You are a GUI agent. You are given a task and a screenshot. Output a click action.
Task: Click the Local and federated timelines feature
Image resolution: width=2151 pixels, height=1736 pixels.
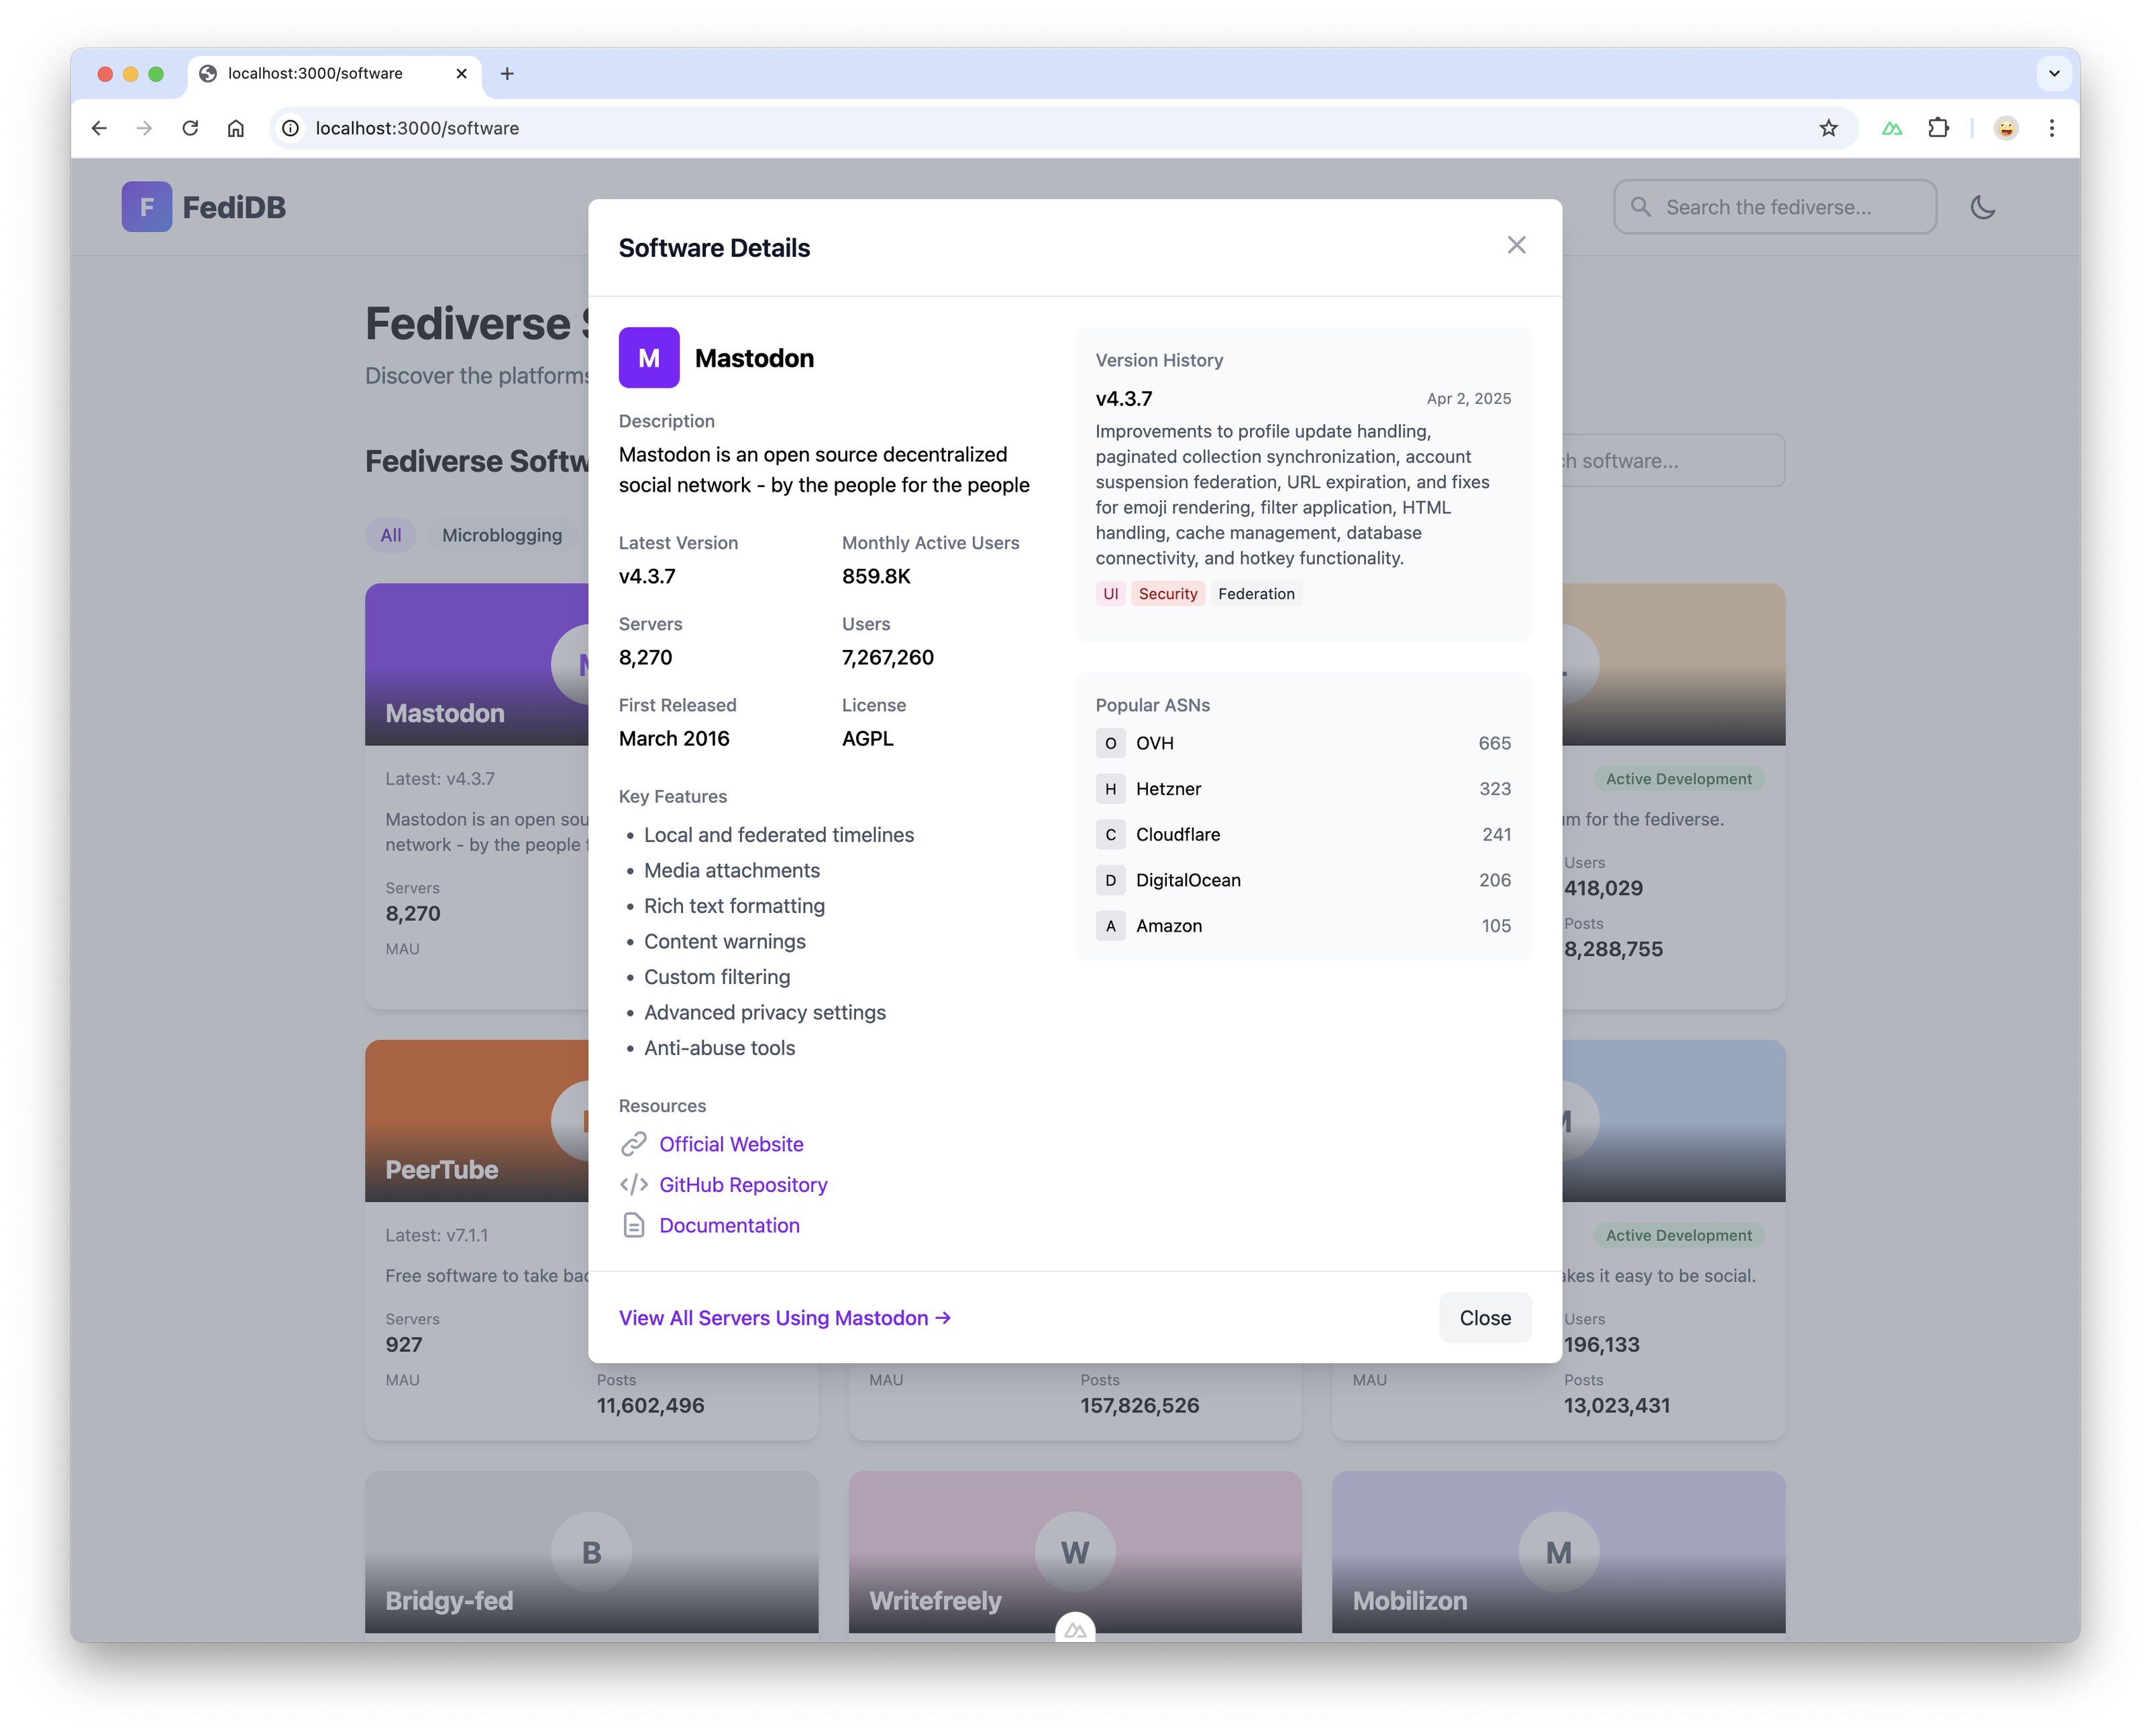tap(778, 834)
